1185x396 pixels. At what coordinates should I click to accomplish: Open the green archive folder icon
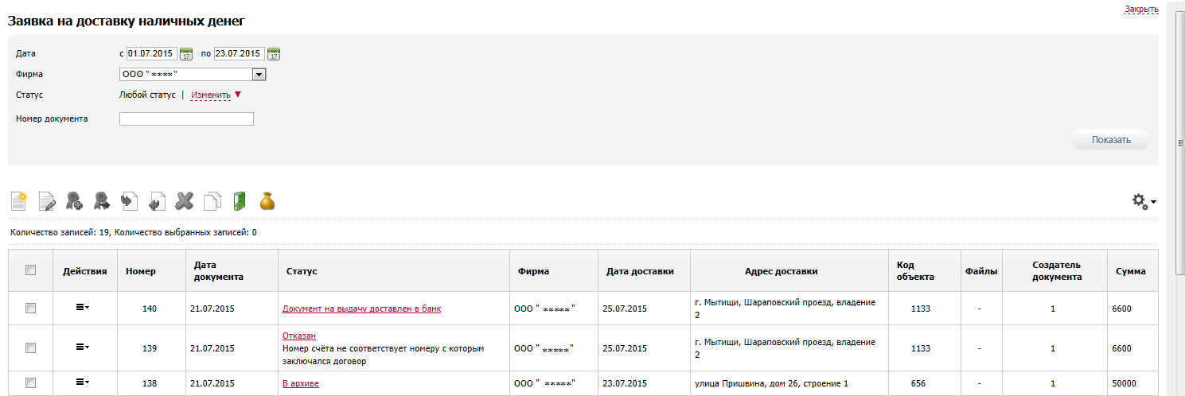coord(240,201)
